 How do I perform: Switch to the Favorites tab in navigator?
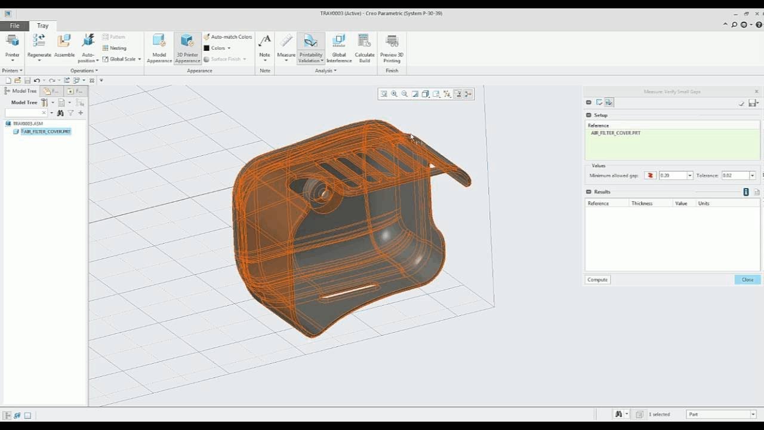tap(75, 91)
